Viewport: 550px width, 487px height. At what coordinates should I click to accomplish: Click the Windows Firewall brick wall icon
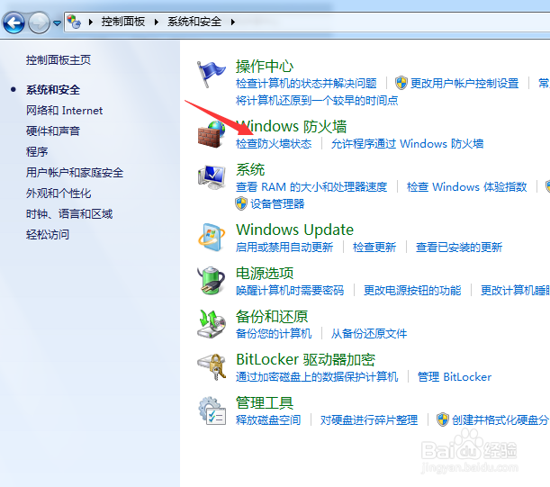point(212,134)
